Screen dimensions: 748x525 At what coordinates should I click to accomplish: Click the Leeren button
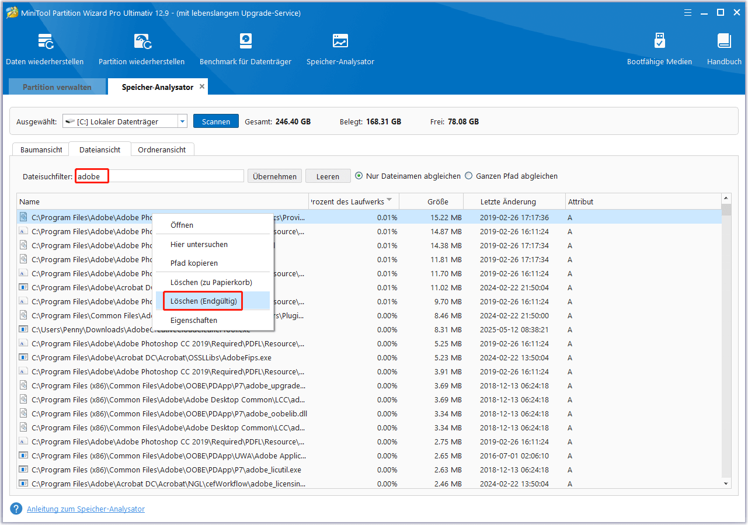pyautogui.click(x=328, y=176)
